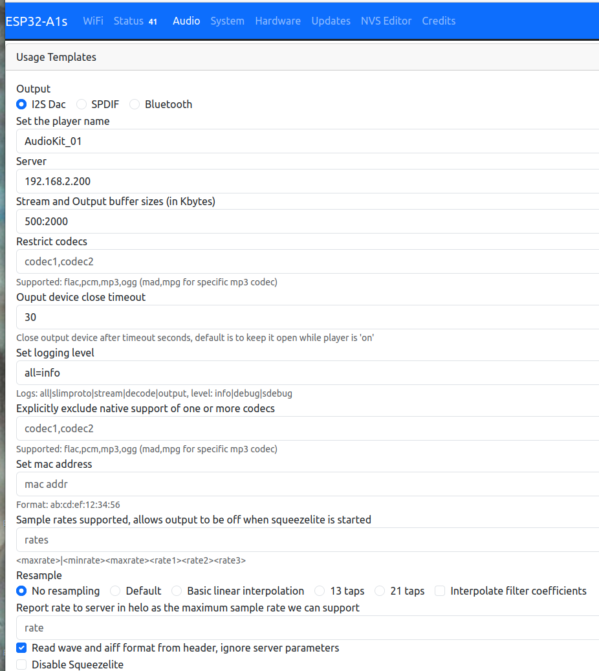Screen dimensions: 599x671
Task: Click the player name field AudioKit_01
Action: [x=307, y=141]
